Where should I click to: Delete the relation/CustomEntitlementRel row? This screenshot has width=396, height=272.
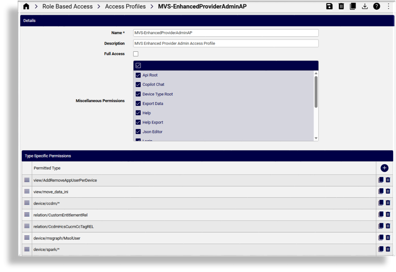[x=388, y=214]
